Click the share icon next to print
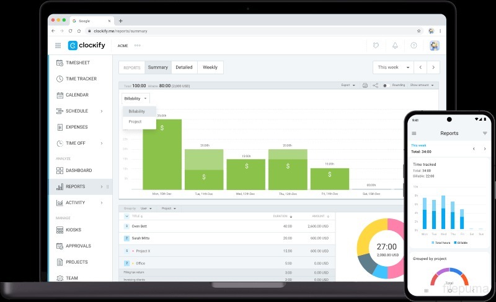The width and height of the screenshot is (496, 302). [x=375, y=85]
